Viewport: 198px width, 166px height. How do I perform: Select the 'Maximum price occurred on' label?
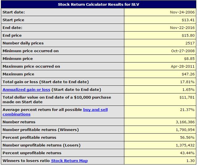point(31,66)
